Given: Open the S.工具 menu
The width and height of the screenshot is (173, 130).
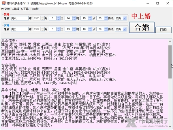Looking at the screenshot, I should [x=25, y=9].
